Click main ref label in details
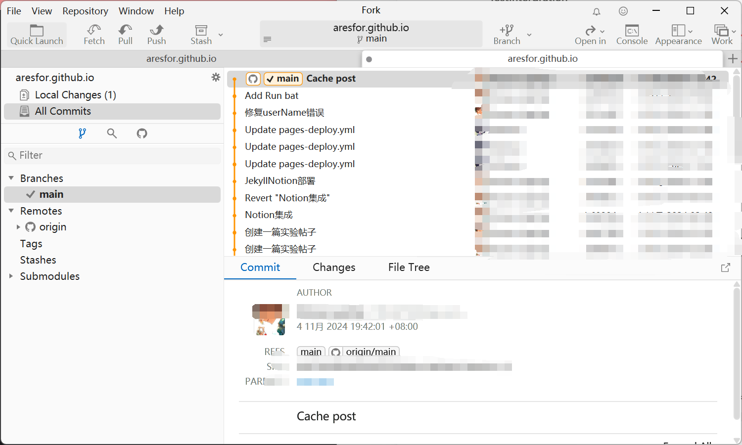Viewport: 742px width, 445px height. tap(311, 352)
